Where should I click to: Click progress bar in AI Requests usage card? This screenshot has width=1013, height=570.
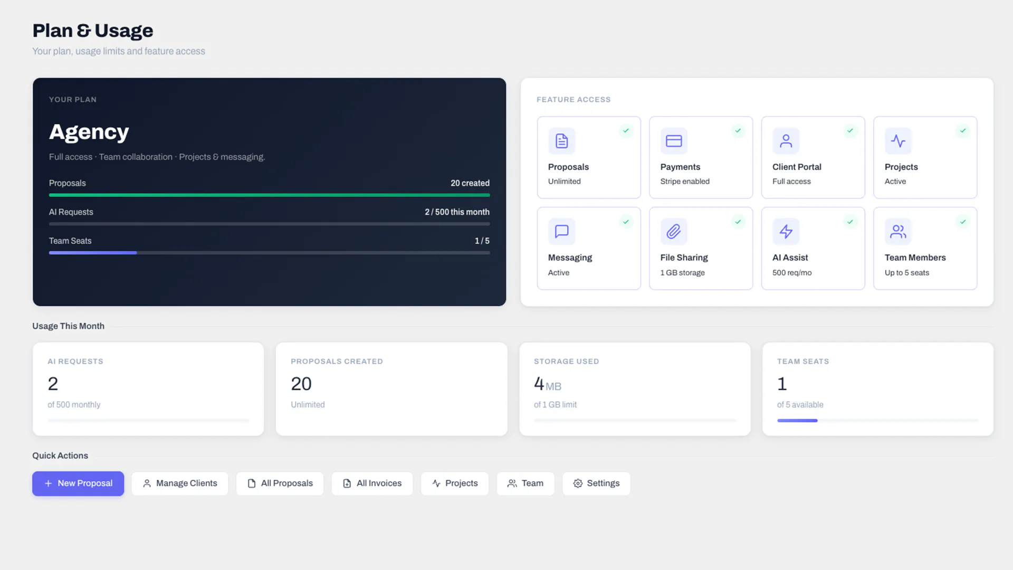coord(148,421)
